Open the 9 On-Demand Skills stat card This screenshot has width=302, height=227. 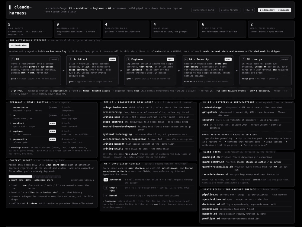pyautogui.click(x=77, y=29)
